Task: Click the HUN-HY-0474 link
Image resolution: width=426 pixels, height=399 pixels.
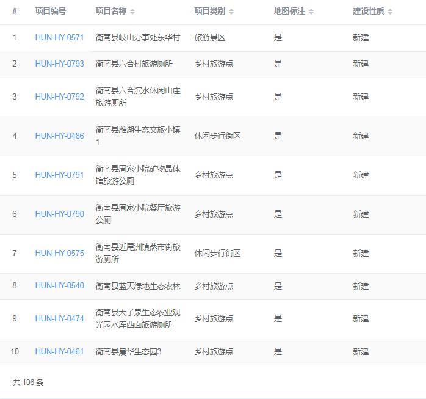Action: (59, 318)
